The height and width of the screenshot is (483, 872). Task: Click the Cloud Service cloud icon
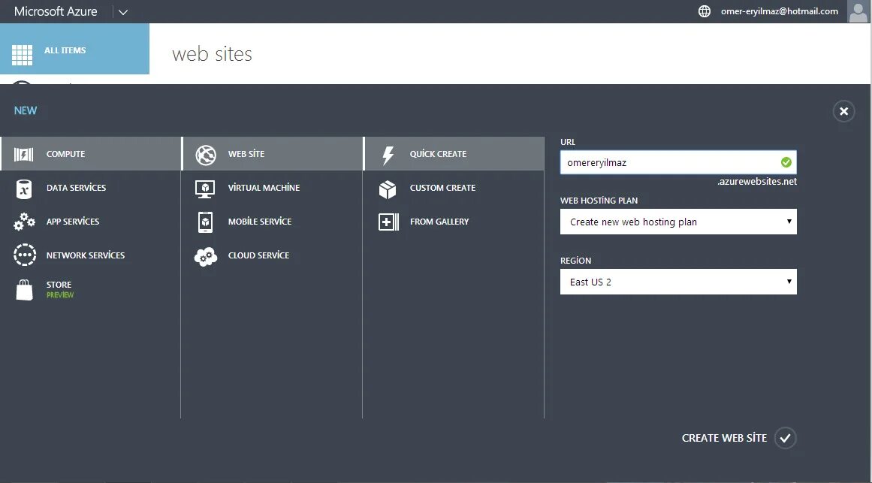click(206, 257)
